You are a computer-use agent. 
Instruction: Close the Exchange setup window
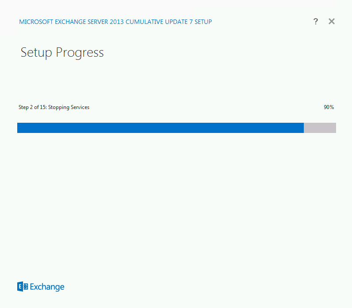click(x=332, y=21)
